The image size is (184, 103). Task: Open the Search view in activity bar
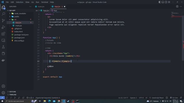(x=3, y=14)
